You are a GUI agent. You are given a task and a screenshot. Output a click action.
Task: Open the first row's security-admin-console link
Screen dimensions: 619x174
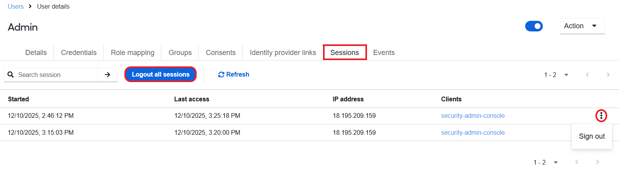pyautogui.click(x=473, y=115)
